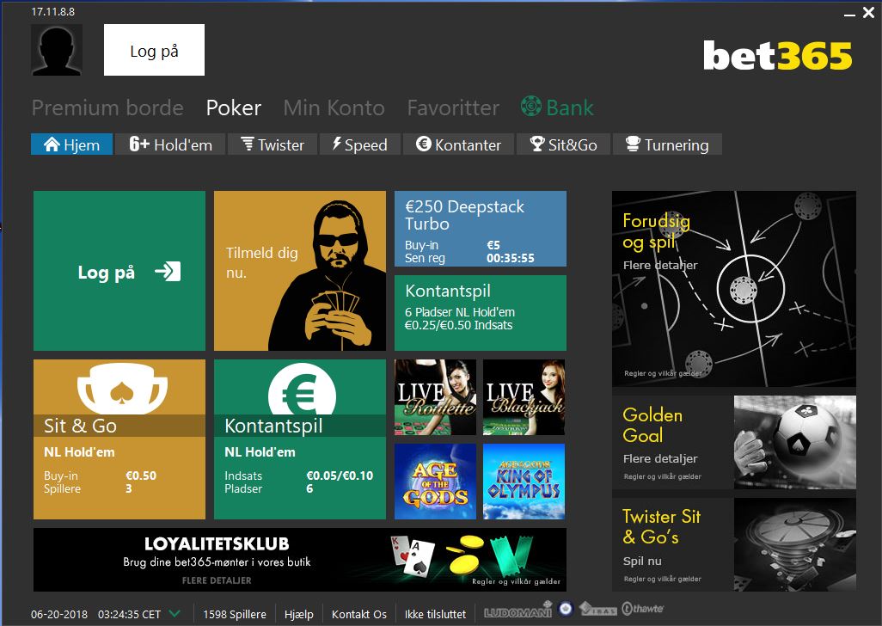The width and height of the screenshot is (882, 626).
Task: Click the green Log på tile
Action: (x=119, y=271)
